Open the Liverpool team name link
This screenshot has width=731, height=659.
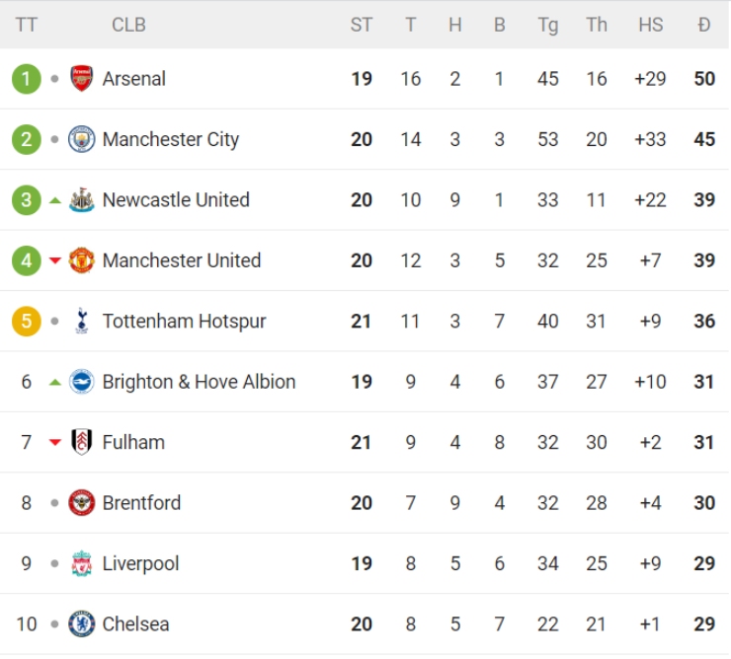click(x=141, y=563)
